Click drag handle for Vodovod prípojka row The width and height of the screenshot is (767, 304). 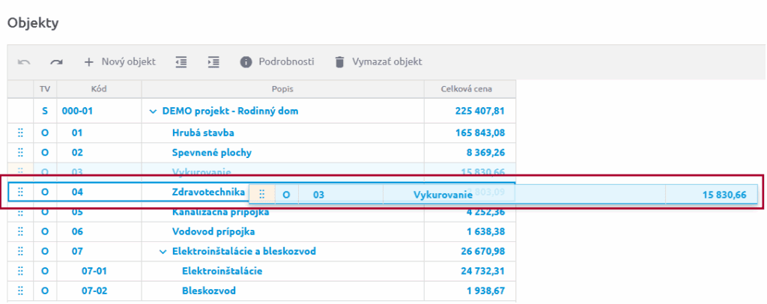tap(20, 232)
